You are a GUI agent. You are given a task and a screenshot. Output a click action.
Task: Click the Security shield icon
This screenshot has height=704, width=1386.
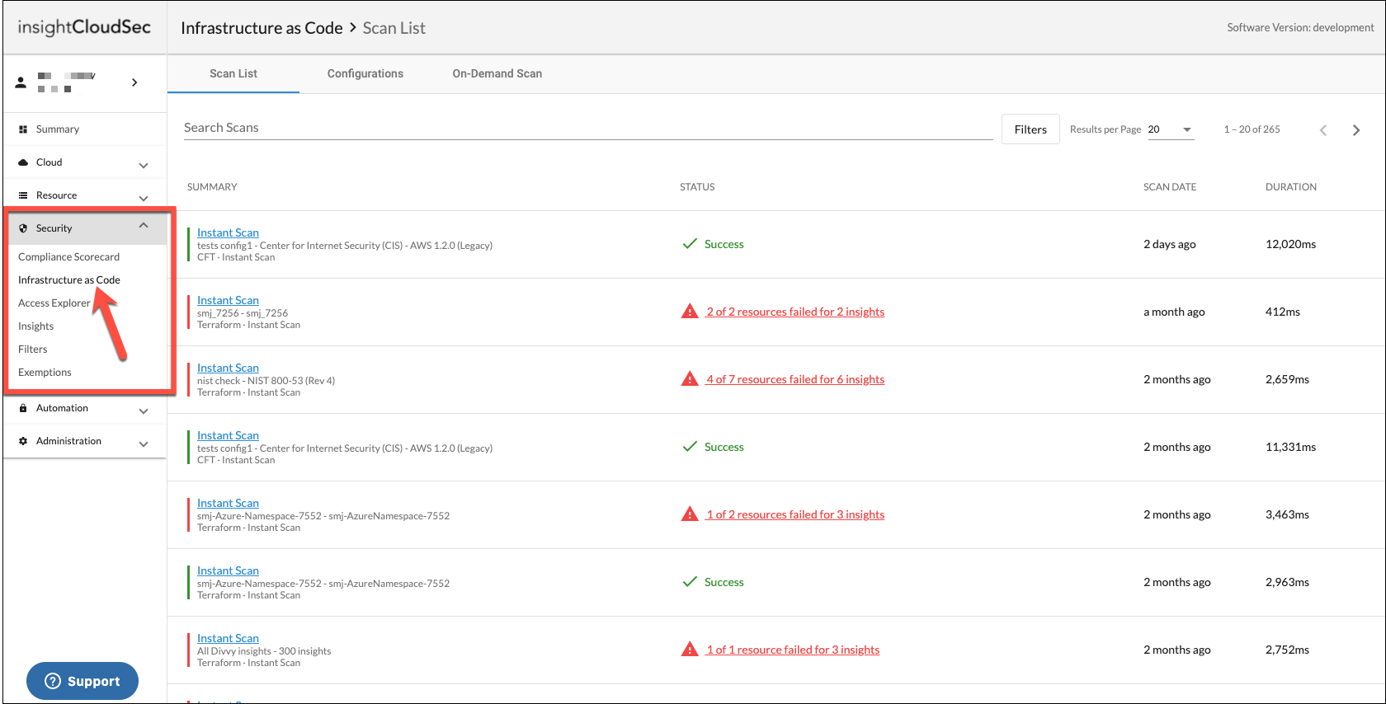tap(23, 228)
